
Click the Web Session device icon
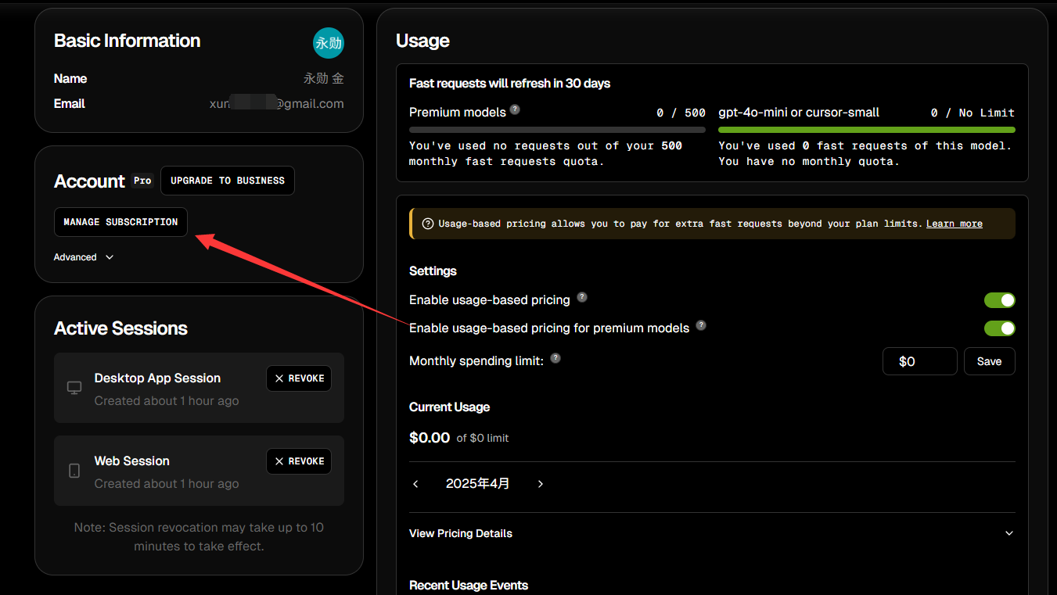pyautogui.click(x=74, y=471)
